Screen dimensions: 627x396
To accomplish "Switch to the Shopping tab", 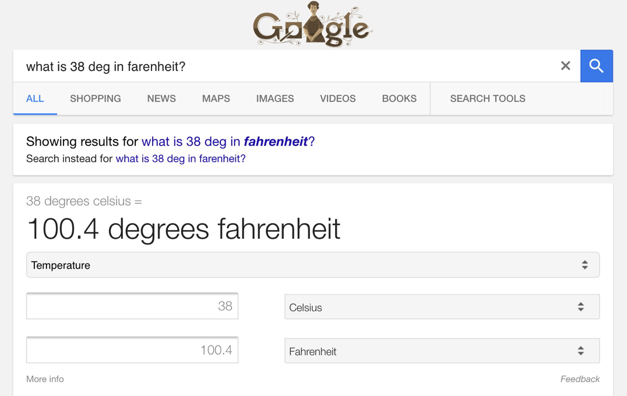I will 95,98.
